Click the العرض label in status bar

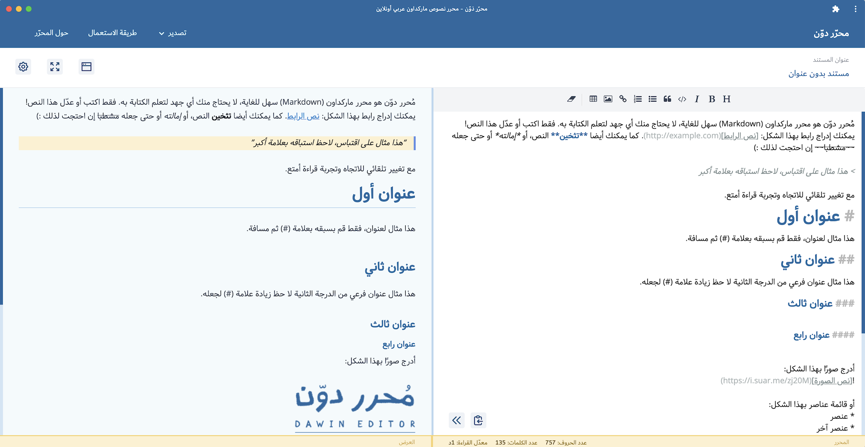(407, 442)
